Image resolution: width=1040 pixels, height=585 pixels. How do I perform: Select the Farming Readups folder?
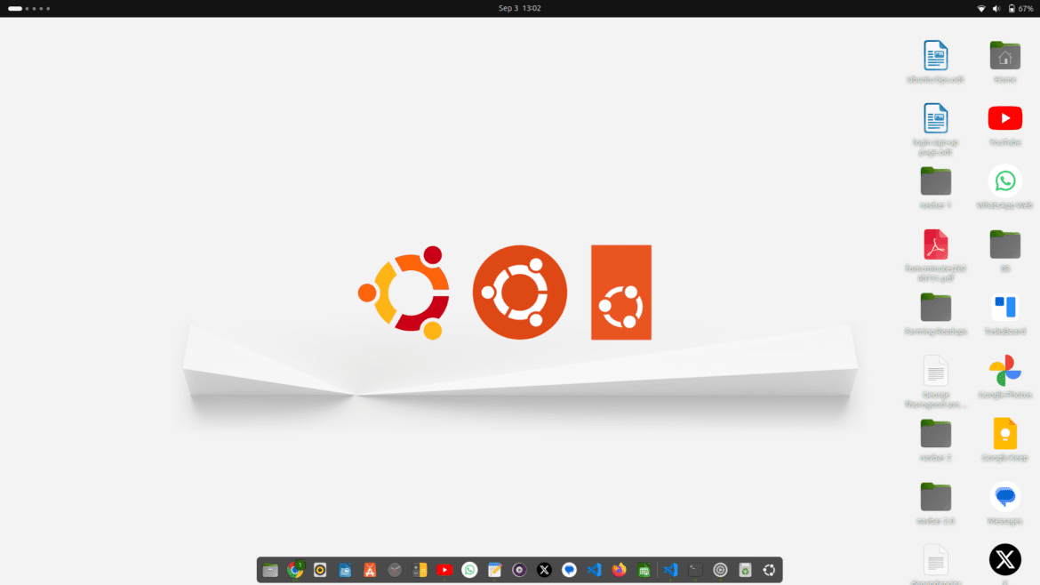click(935, 308)
